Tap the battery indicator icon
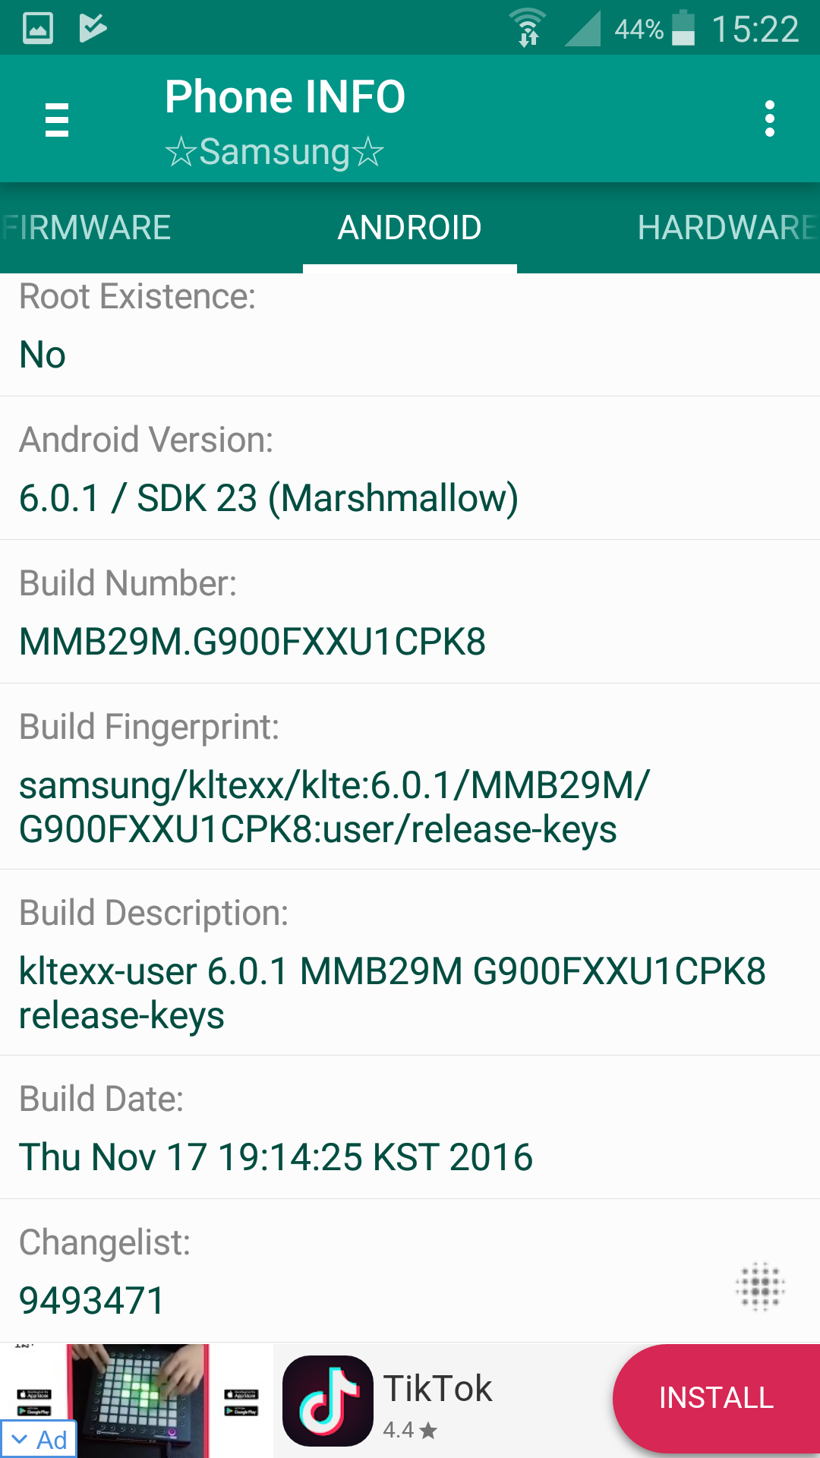820x1458 pixels. (x=683, y=28)
